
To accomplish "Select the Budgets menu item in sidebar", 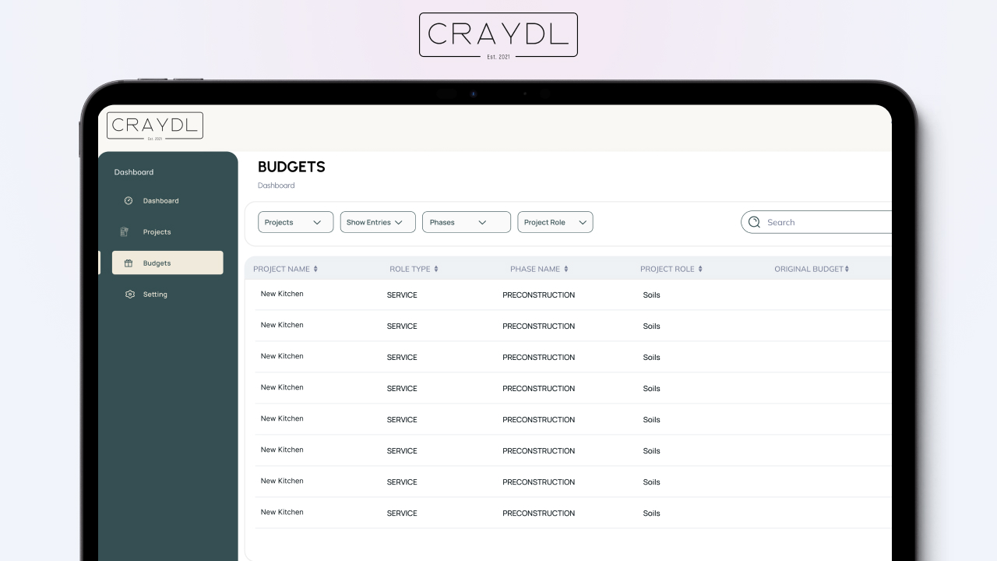I will point(167,263).
